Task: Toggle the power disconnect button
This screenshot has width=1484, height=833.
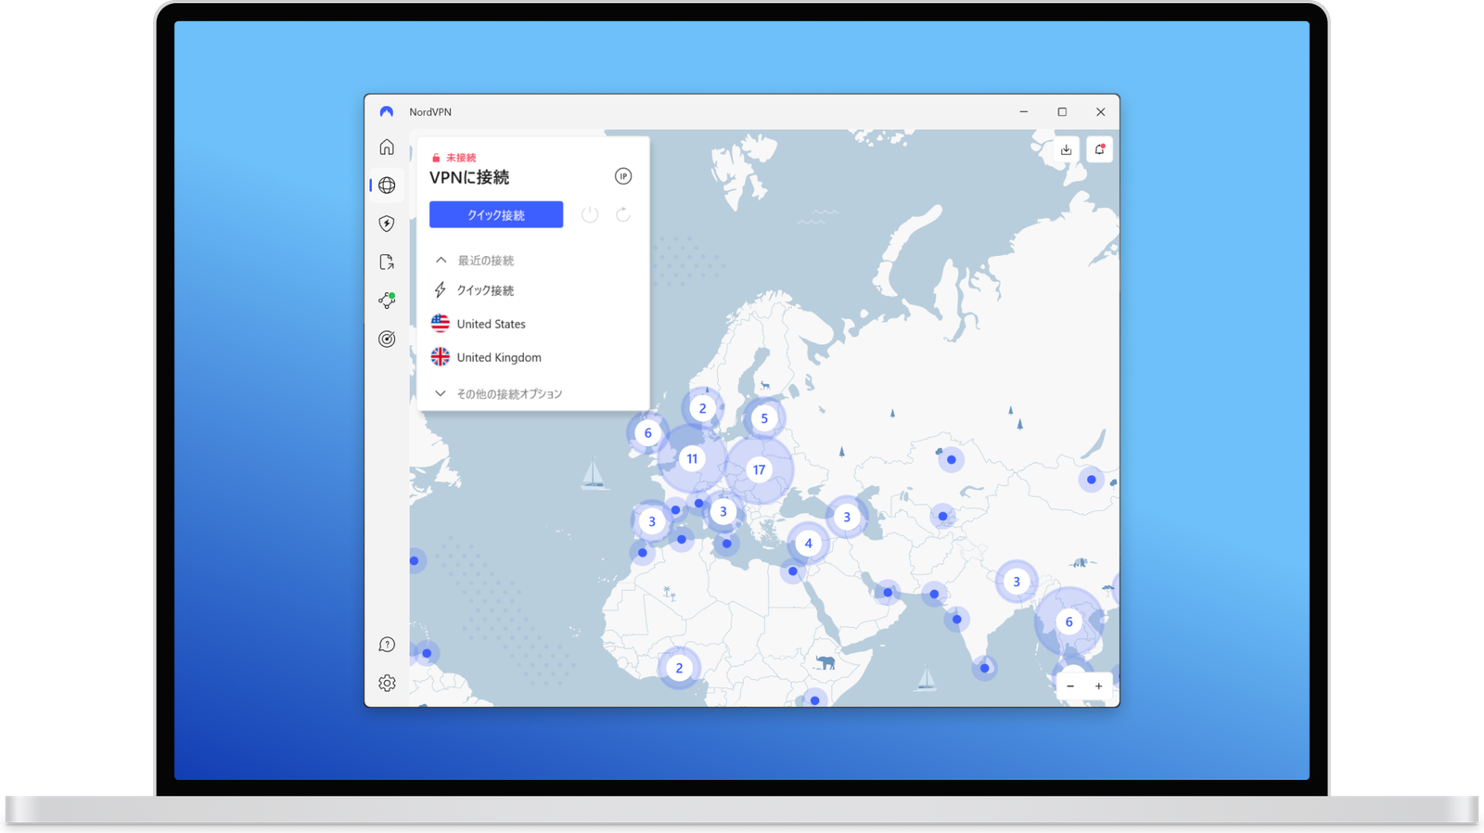Action: tap(590, 215)
